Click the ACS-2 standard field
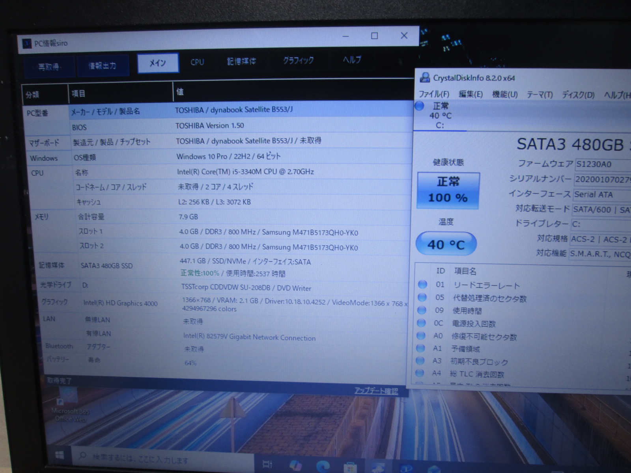Viewport: 631px width, 473px height. click(x=600, y=239)
